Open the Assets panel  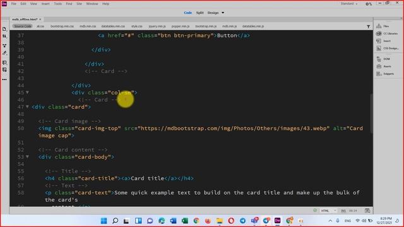[x=384, y=66]
